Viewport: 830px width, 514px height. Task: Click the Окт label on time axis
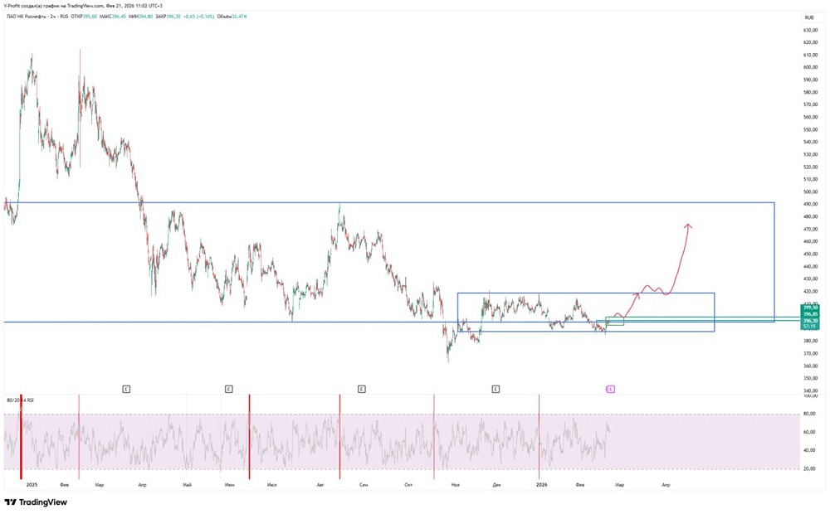[x=408, y=484]
